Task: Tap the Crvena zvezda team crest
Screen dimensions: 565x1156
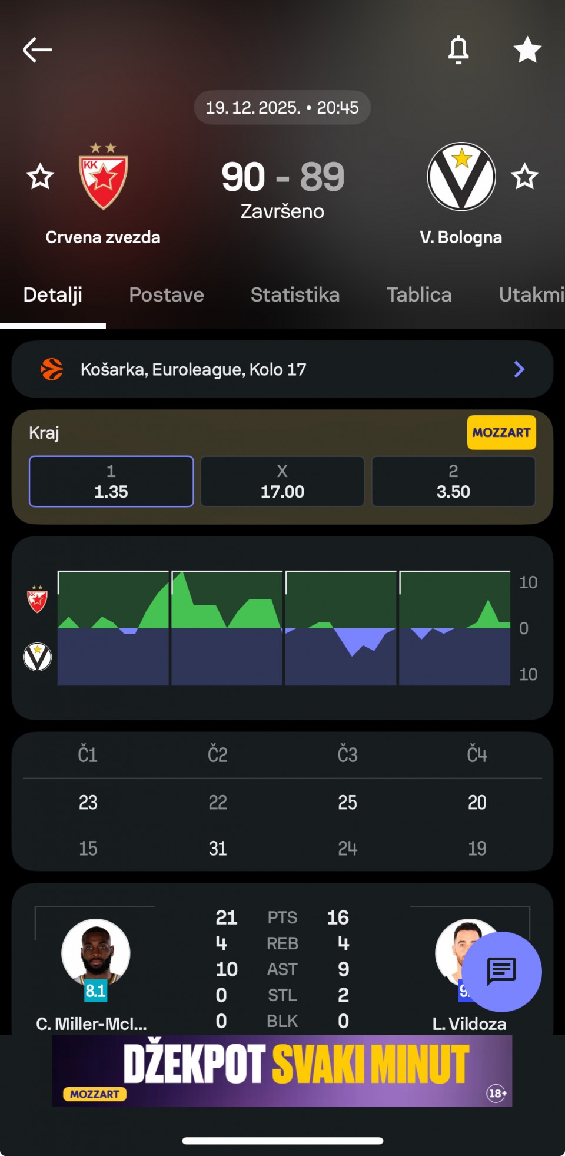Action: pos(104,178)
